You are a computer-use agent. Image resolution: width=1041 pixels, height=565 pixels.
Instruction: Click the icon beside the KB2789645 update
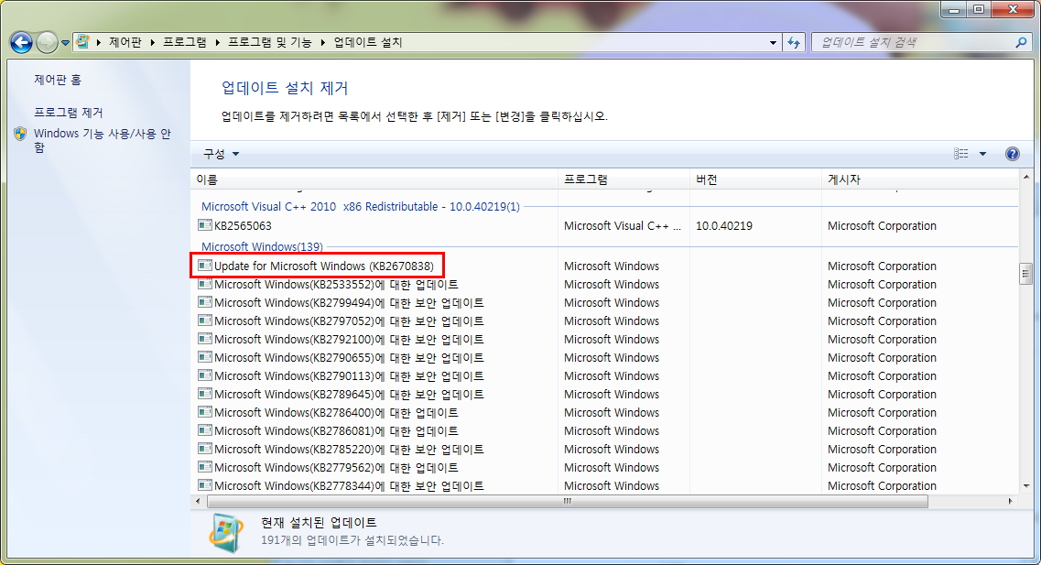coord(205,394)
